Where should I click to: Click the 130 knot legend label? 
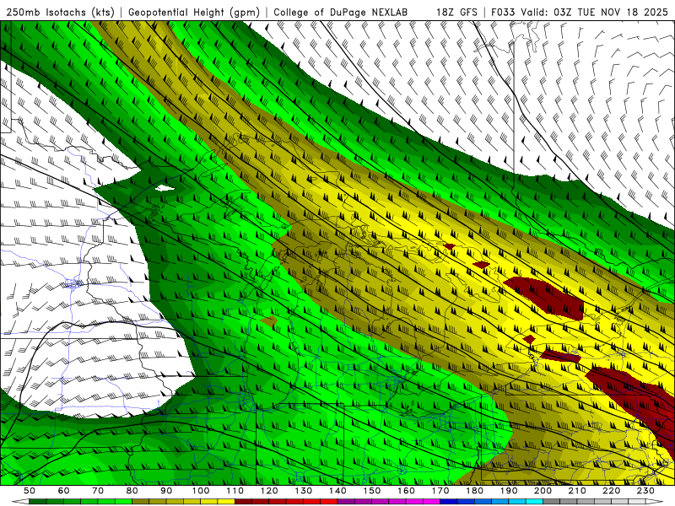303,491
